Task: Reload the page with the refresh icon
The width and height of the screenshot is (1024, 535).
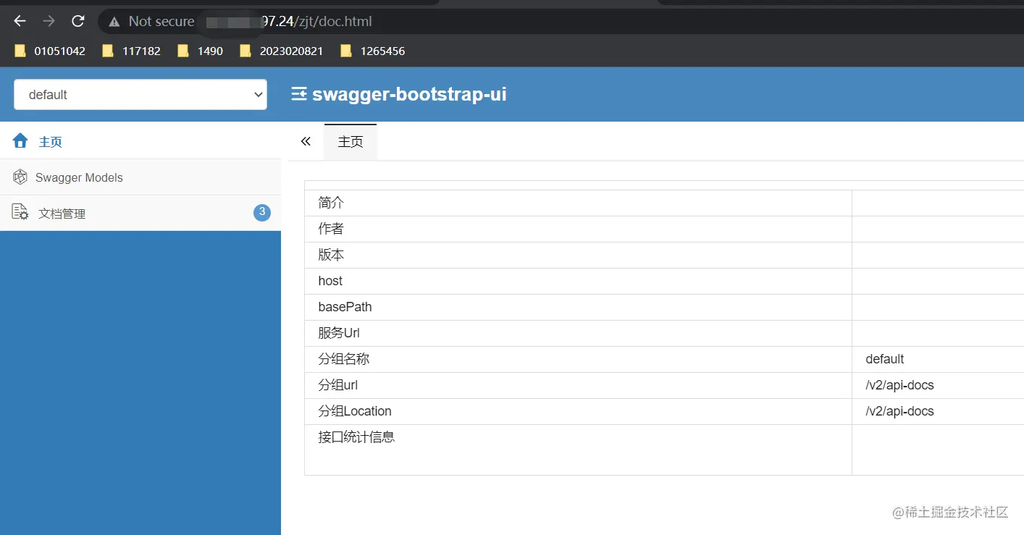Action: click(x=78, y=21)
